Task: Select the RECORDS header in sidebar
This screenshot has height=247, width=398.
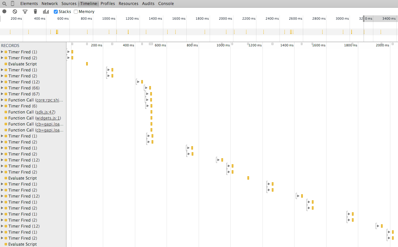Action: (x=10, y=46)
